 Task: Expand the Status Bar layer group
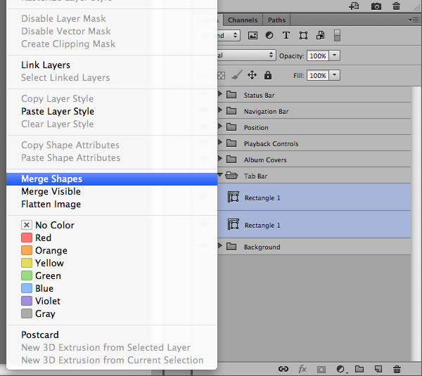[220, 95]
